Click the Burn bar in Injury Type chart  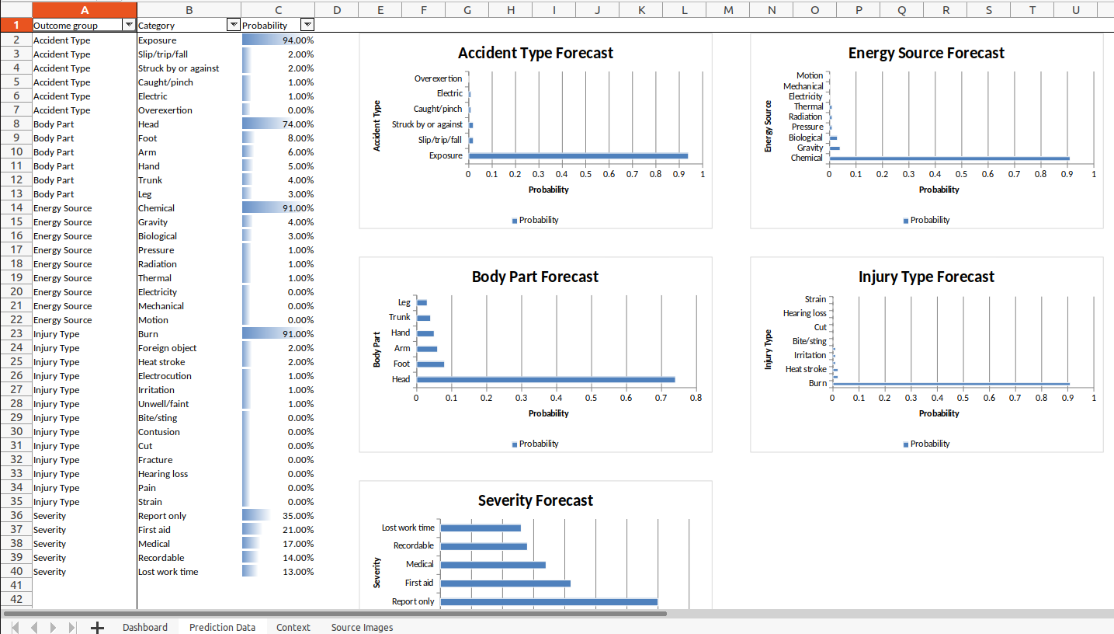coord(951,384)
